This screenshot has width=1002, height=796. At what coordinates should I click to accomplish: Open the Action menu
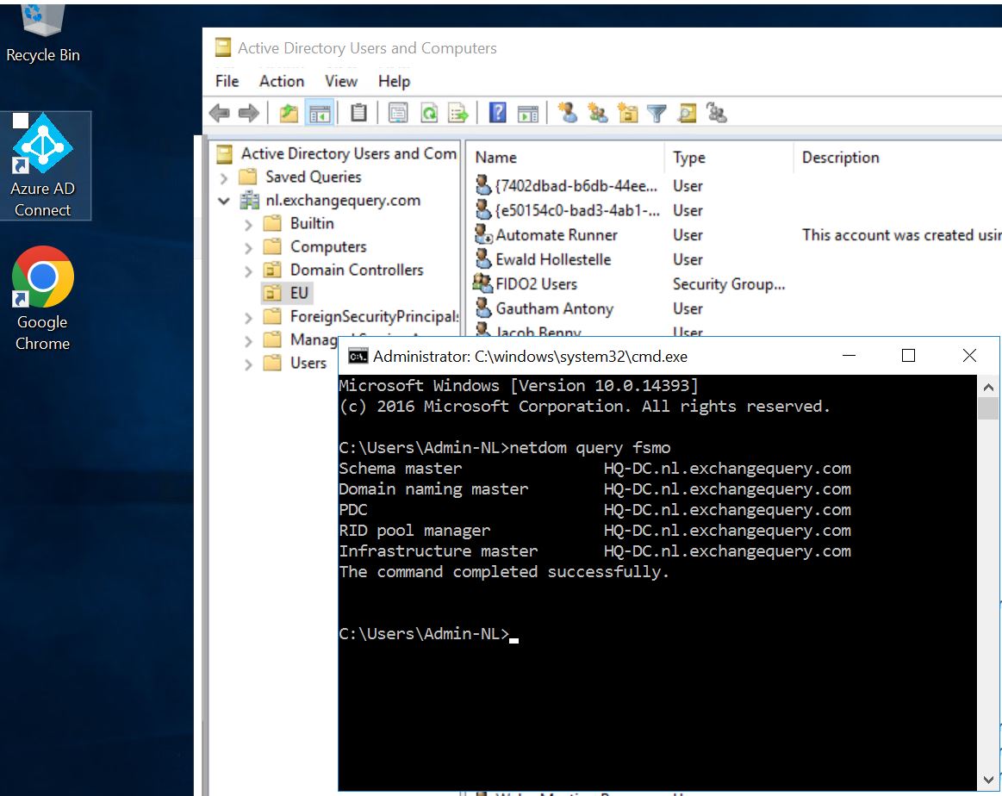click(x=281, y=81)
